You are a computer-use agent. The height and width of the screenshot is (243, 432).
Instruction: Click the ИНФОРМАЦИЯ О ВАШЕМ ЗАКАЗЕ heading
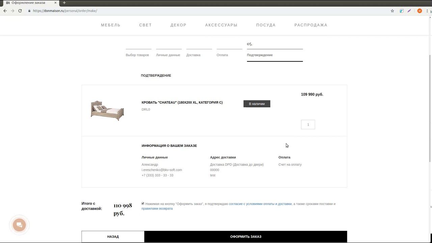tap(169, 146)
